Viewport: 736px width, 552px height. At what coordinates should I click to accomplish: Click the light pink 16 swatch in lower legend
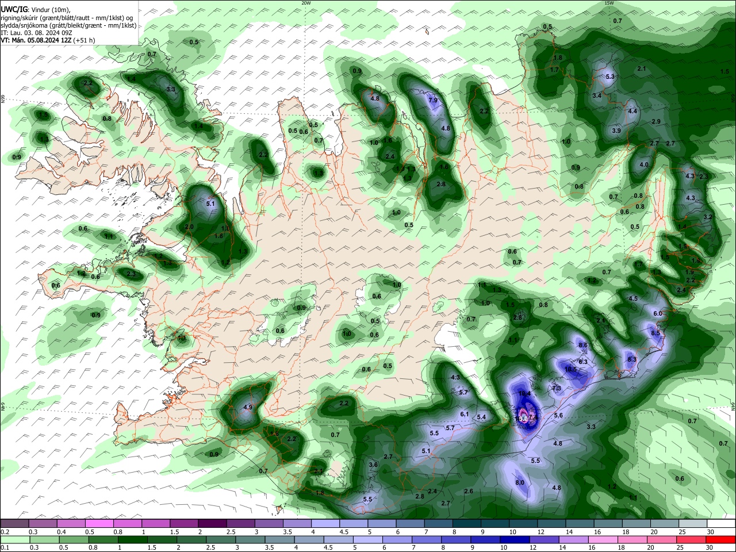click(603, 539)
